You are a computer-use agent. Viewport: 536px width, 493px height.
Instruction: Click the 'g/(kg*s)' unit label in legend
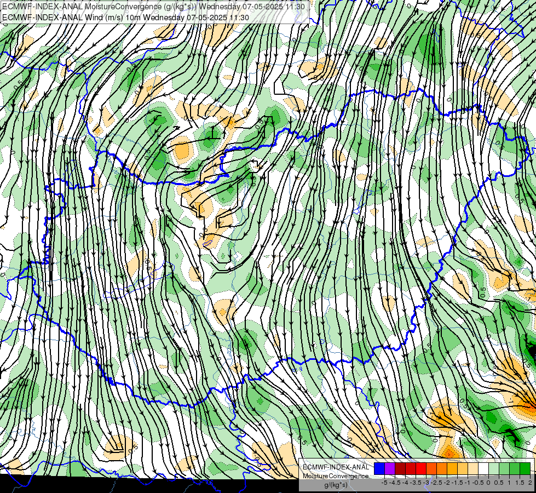336,485
